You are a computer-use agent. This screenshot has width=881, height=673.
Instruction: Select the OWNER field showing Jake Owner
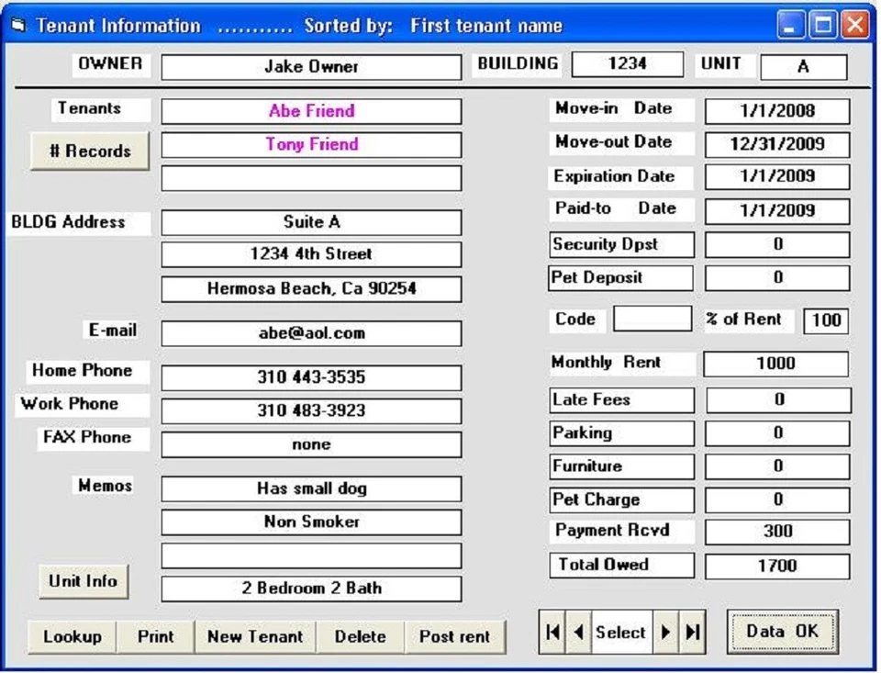[x=310, y=66]
